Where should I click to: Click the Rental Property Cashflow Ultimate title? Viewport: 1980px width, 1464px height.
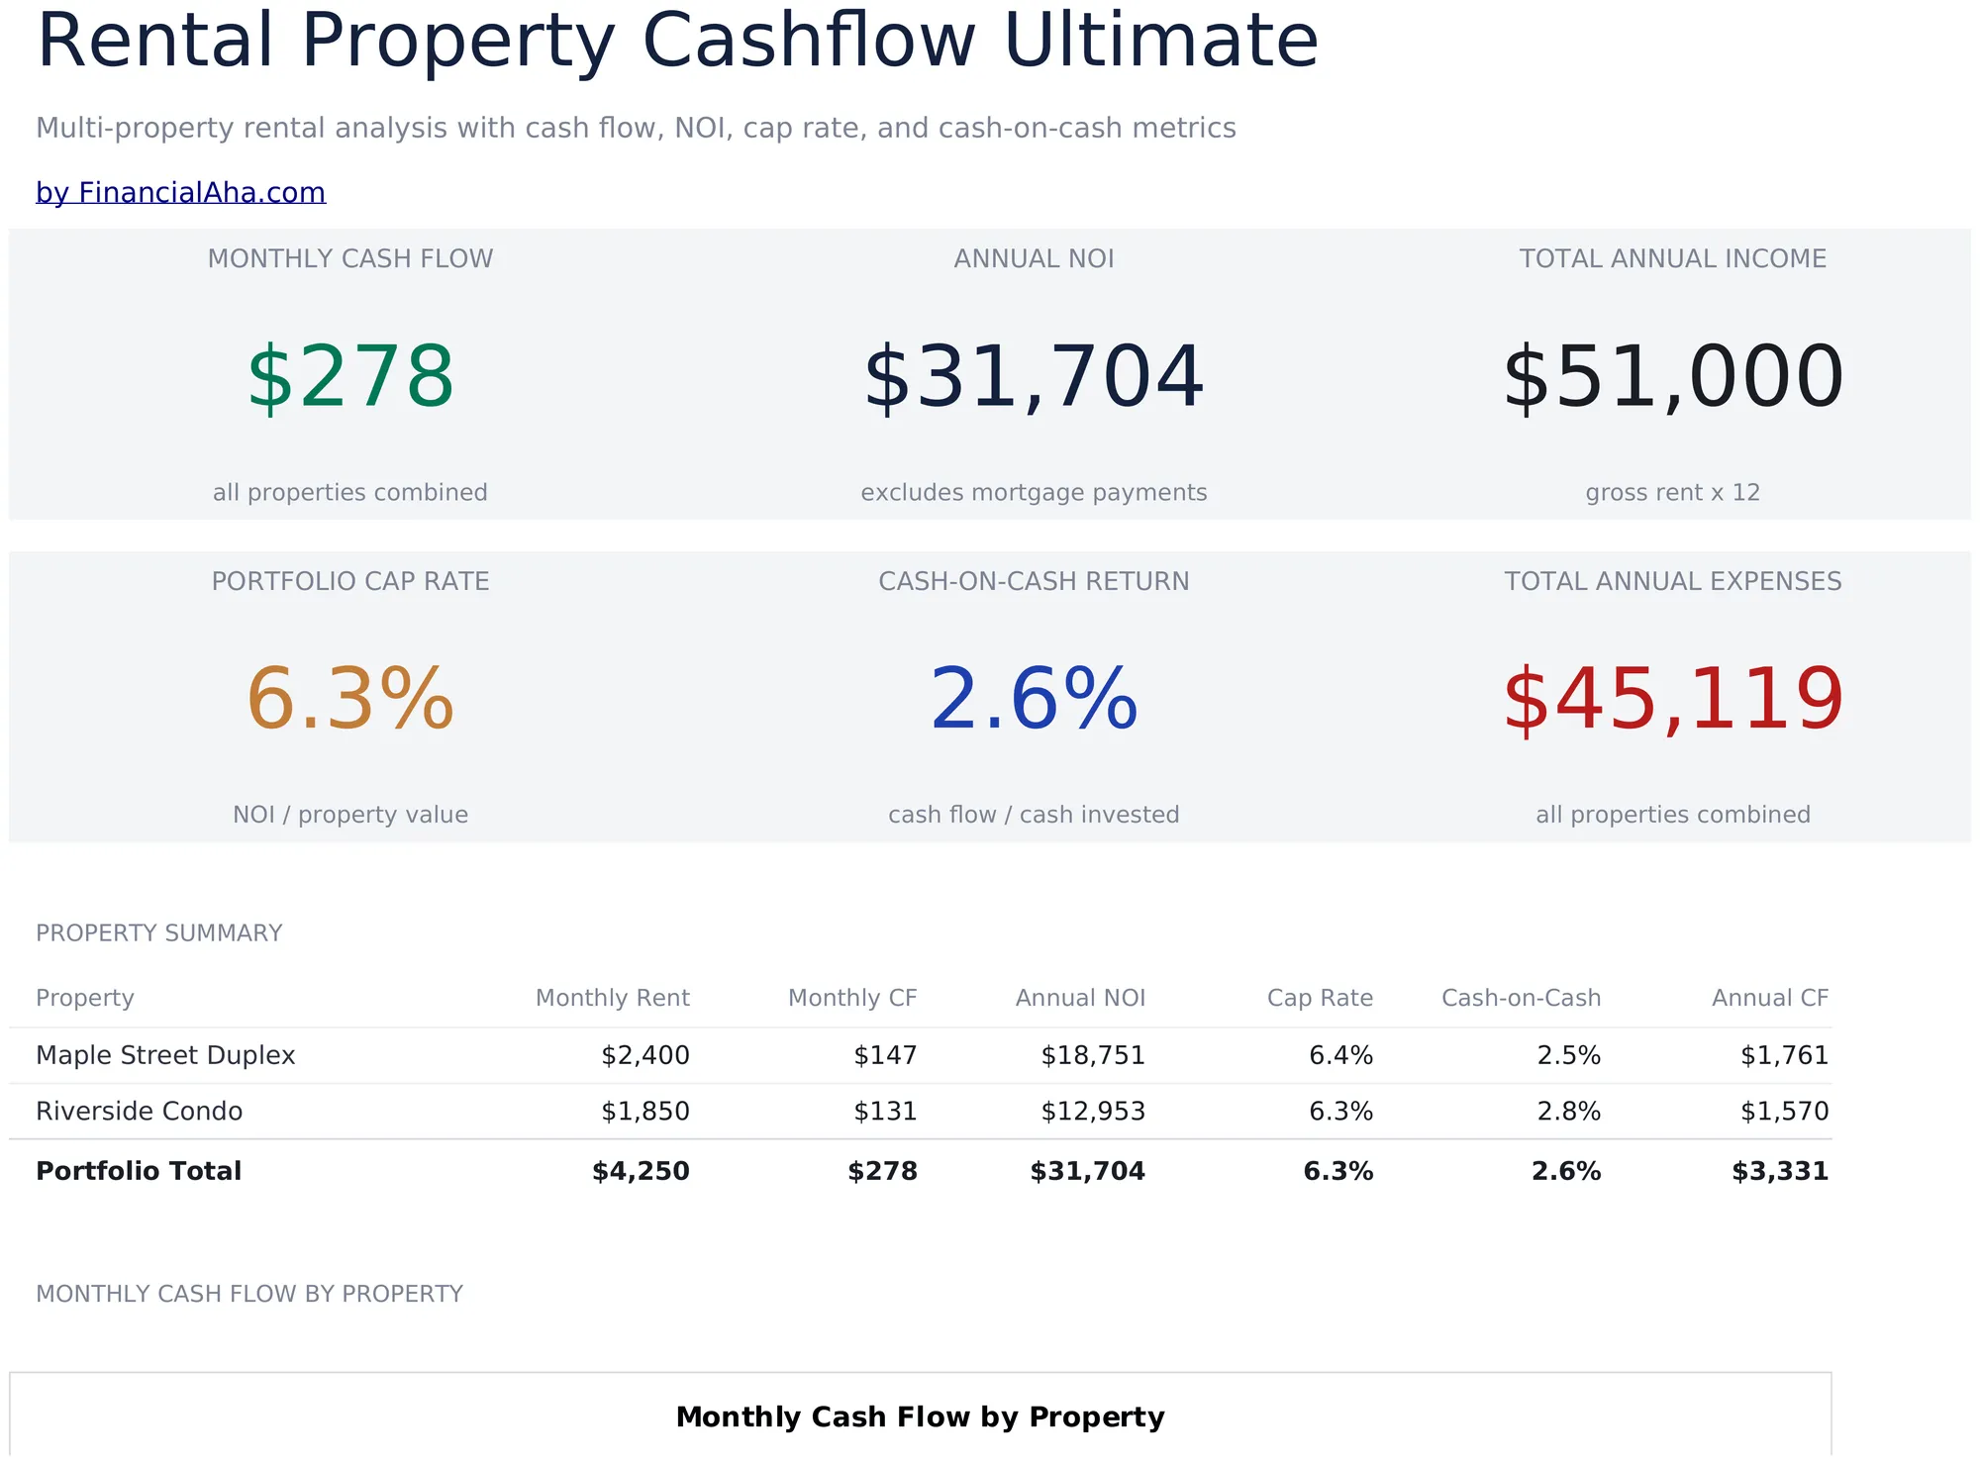click(677, 41)
